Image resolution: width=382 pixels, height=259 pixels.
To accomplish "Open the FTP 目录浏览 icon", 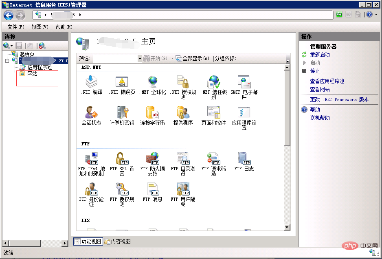I will [x=183, y=163].
